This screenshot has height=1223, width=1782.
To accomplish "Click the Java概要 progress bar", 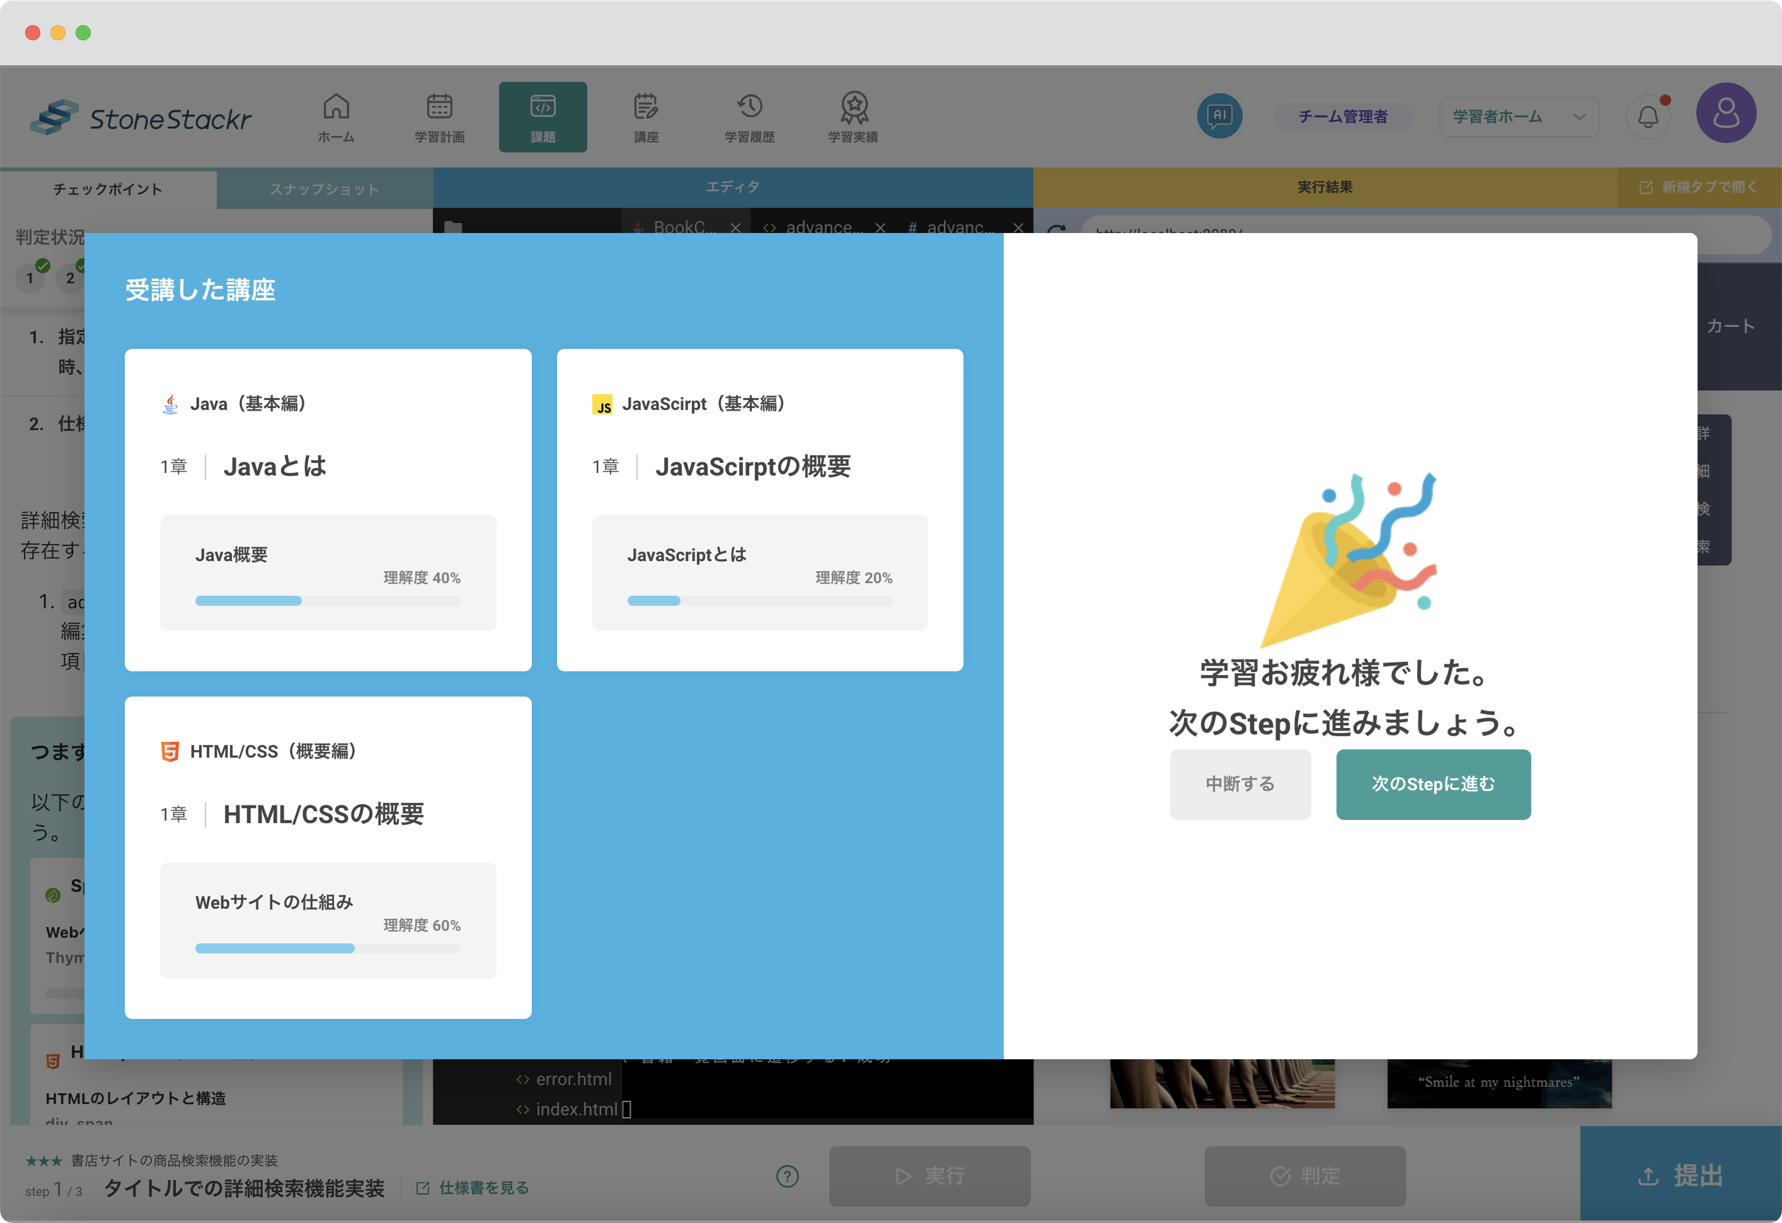I will pos(328,601).
